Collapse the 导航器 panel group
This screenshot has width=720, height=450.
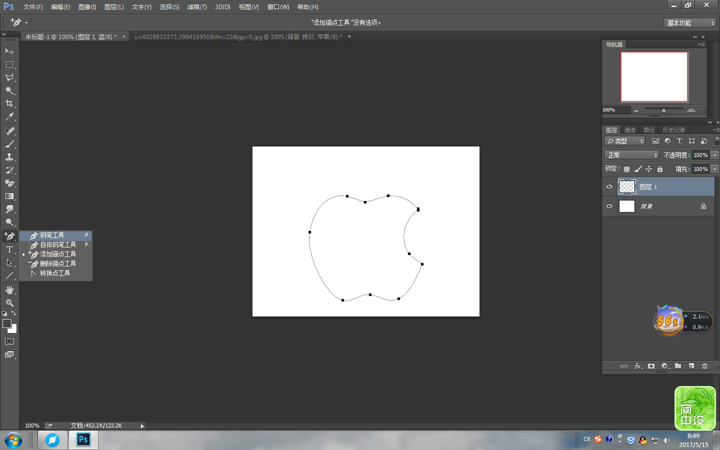click(694, 36)
